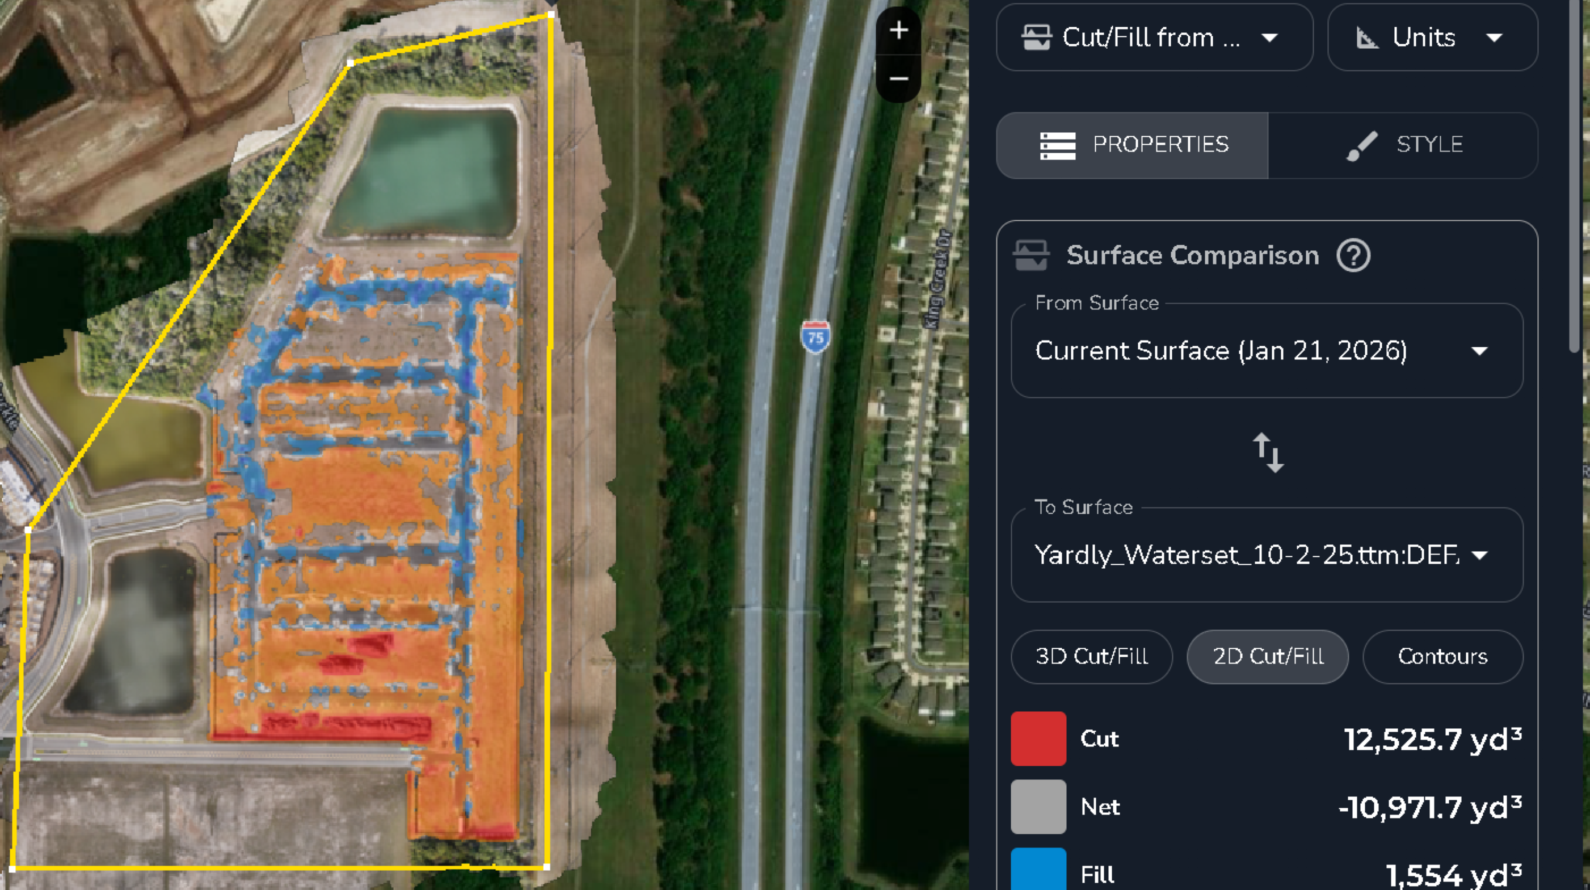Click the gray Net color swatch

click(x=1038, y=807)
